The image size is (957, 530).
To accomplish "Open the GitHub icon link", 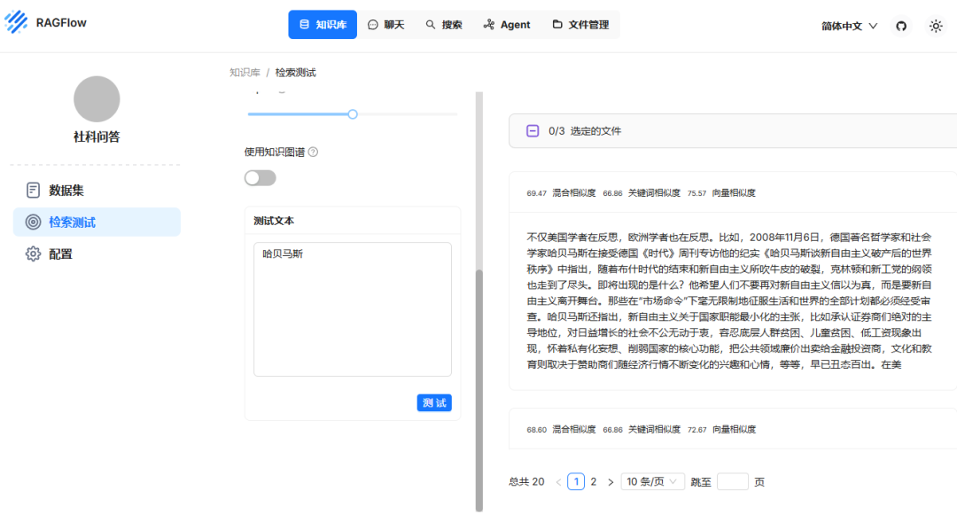I will click(901, 26).
